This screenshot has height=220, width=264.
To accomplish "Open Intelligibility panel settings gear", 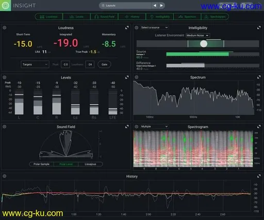I will click(x=137, y=27).
